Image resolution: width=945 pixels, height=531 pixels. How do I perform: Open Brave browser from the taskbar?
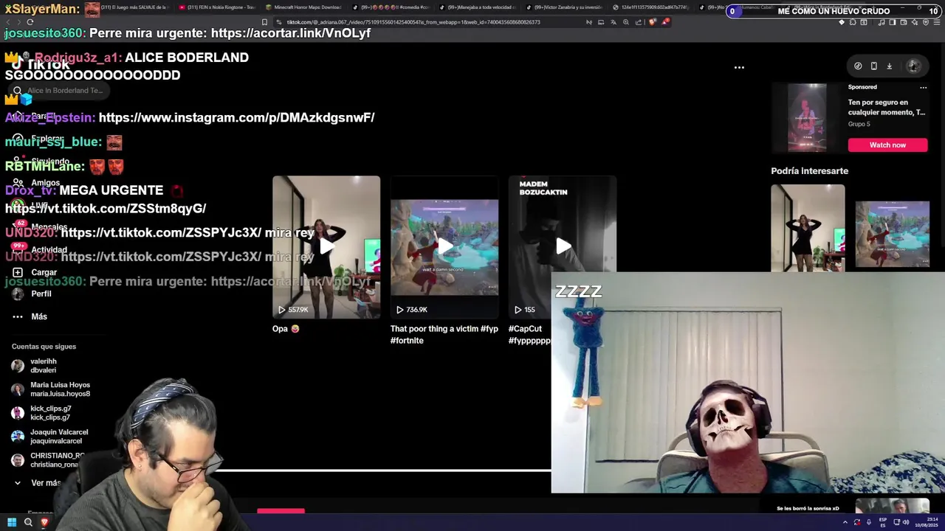[x=44, y=522]
